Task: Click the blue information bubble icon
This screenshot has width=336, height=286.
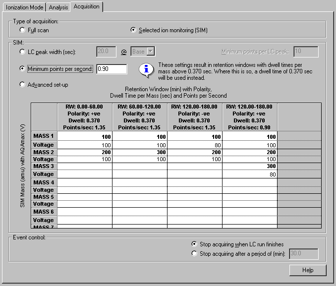Action: point(146,70)
